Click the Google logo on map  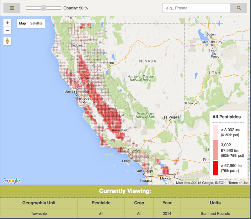pyautogui.click(x=11, y=181)
